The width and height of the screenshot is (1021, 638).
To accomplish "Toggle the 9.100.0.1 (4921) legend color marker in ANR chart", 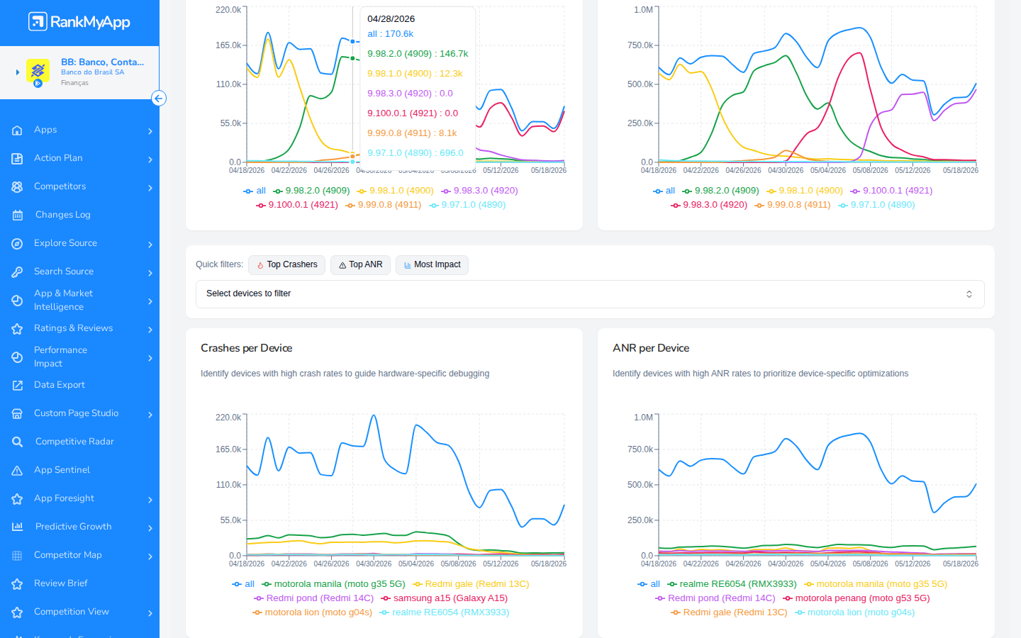I will [855, 191].
